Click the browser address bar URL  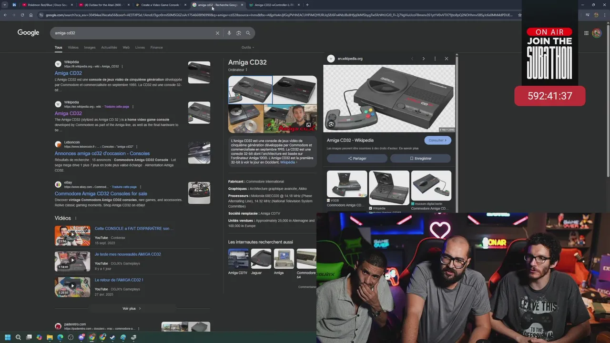279,15
